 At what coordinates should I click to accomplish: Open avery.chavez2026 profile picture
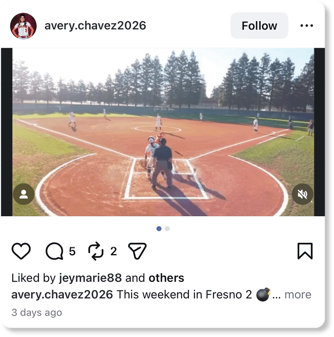tap(23, 26)
